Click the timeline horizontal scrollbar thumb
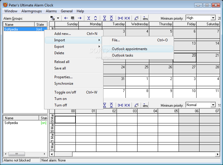 pyautogui.click(x=63, y=154)
